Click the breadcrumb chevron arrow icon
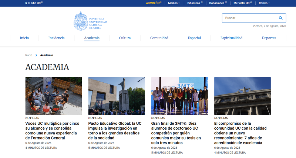This screenshot has height=158, width=296. click(x=36, y=55)
